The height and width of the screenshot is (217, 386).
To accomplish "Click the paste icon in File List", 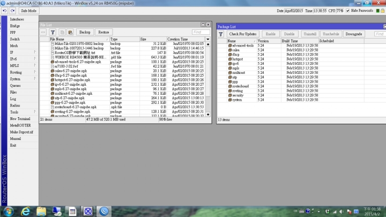I will point(70,32).
